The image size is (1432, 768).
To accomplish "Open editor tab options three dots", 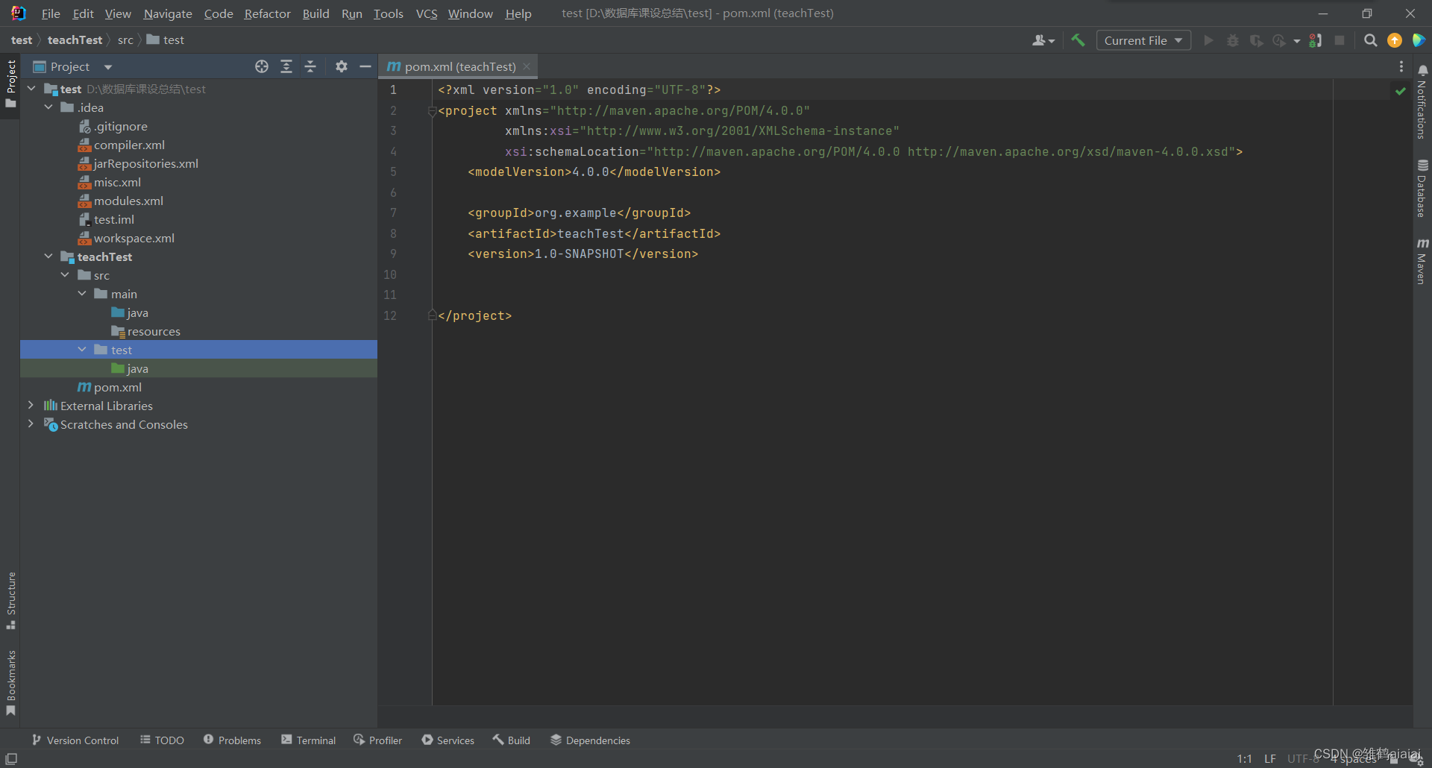I will click(x=1401, y=66).
